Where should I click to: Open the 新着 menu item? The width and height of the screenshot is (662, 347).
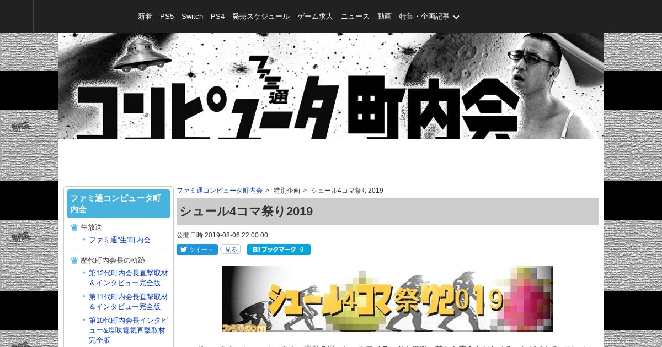pos(145,17)
